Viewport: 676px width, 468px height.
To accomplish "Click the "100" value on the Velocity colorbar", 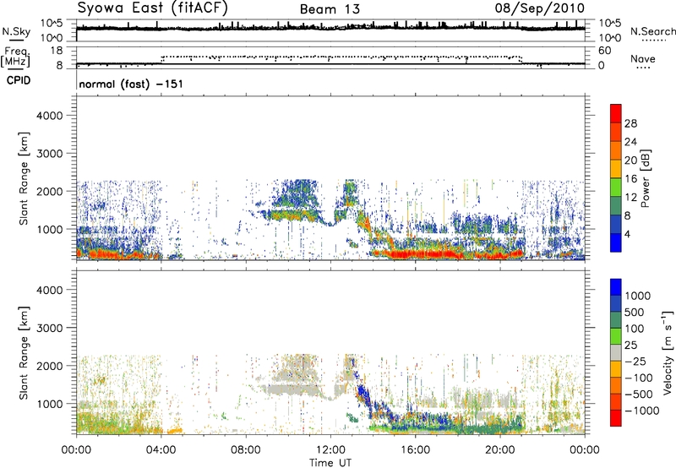I will [x=635, y=329].
